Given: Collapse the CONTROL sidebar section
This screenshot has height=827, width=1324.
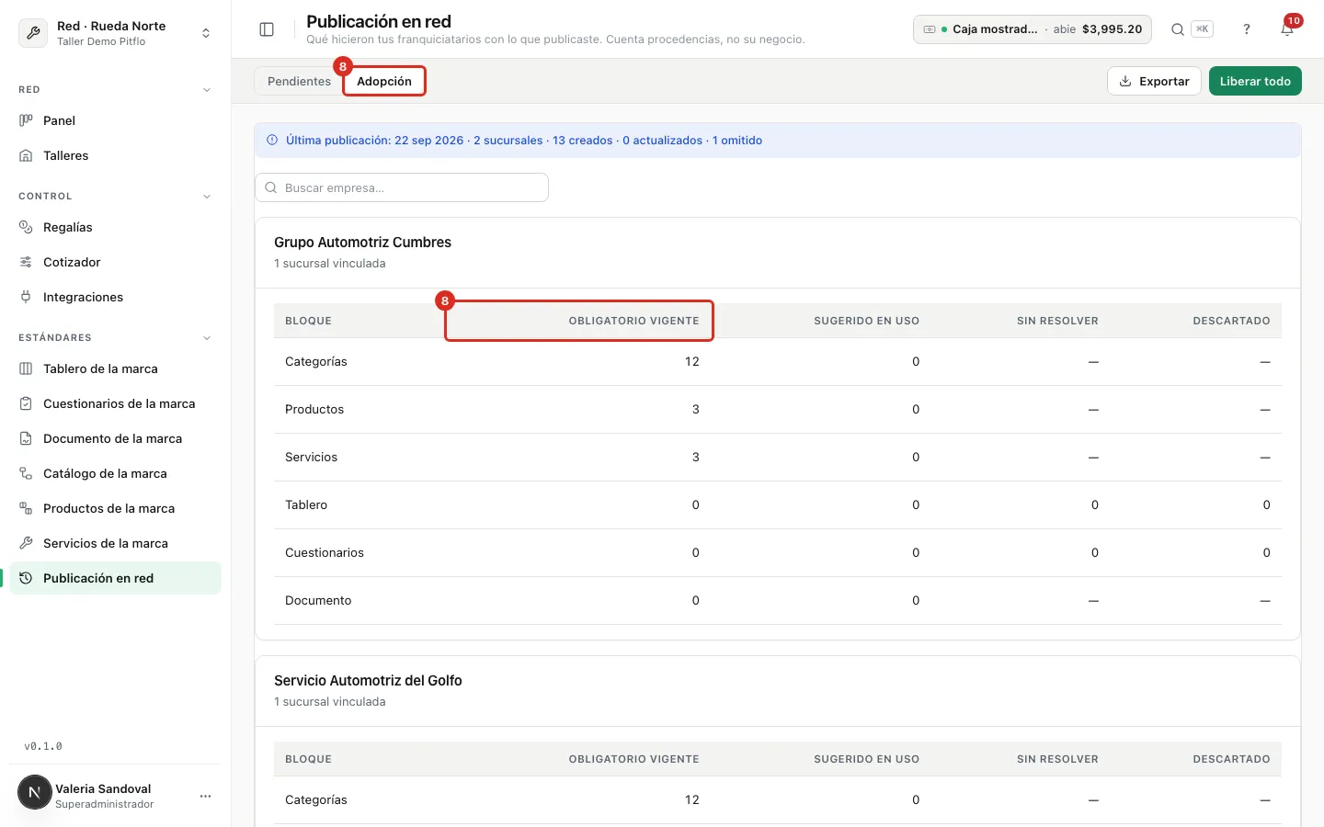Looking at the screenshot, I should pos(207,197).
